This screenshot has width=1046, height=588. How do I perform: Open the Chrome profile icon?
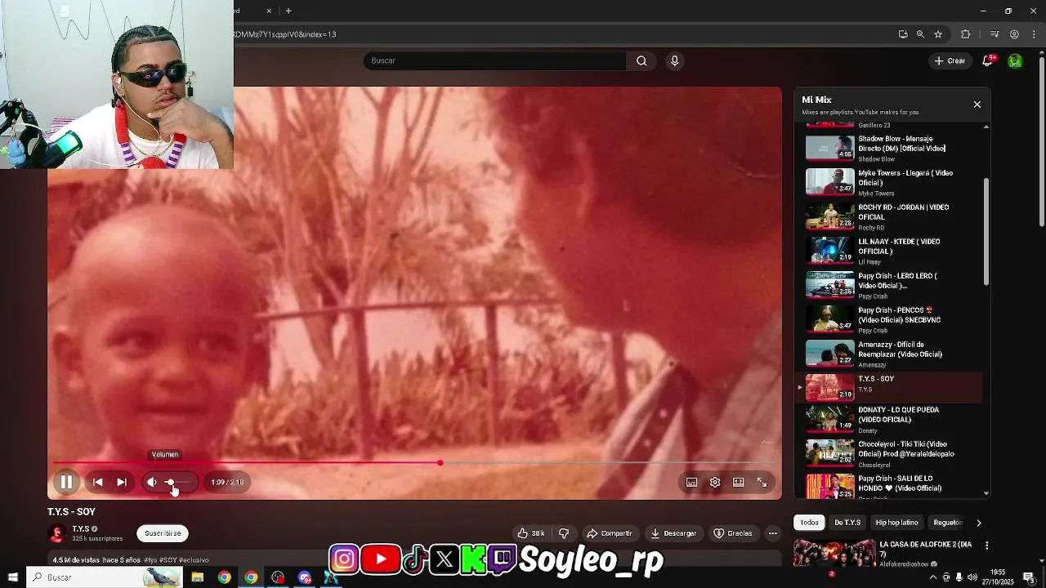[x=1014, y=34]
